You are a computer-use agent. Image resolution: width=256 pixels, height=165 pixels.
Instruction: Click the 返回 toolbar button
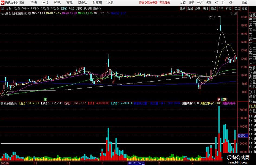click(x=244, y=8)
